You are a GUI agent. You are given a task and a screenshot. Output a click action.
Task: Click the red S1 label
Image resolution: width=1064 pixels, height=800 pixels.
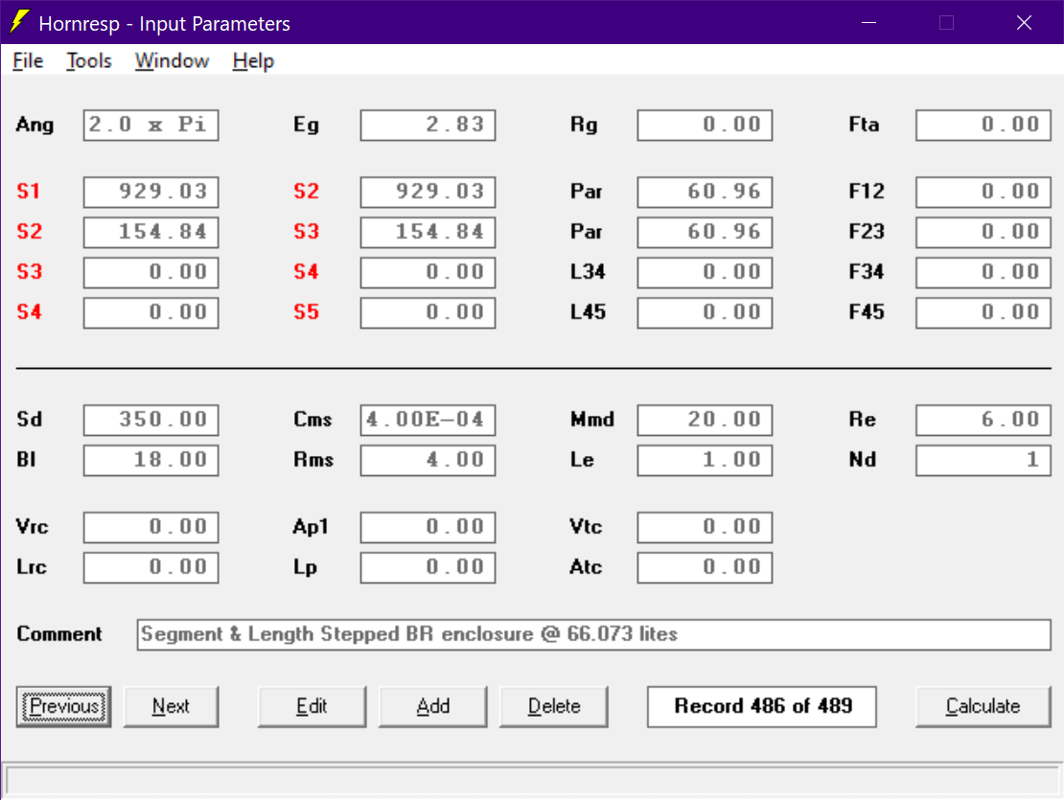point(29,192)
